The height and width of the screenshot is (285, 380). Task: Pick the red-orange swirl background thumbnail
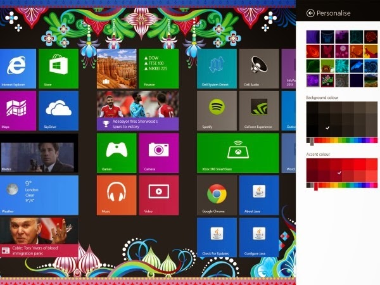click(313, 51)
